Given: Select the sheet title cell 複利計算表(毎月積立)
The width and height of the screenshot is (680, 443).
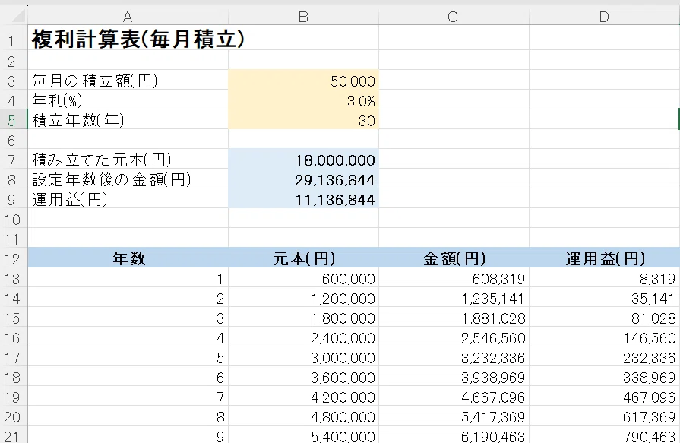Looking at the screenshot, I should click(x=128, y=38).
